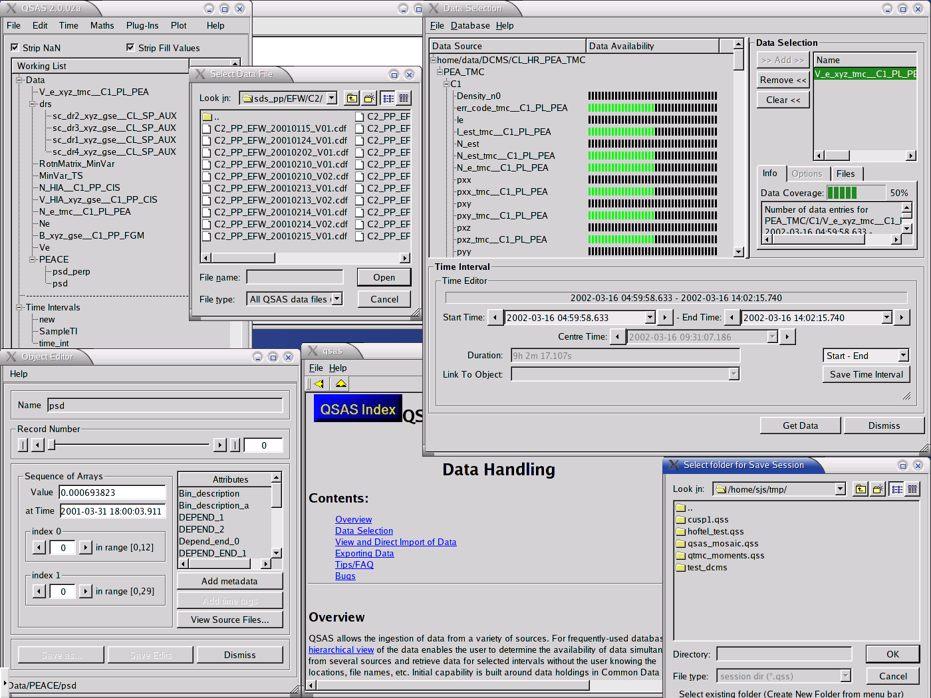Collapse the drs tree node
Screen dimensions: 931x698
[33, 104]
